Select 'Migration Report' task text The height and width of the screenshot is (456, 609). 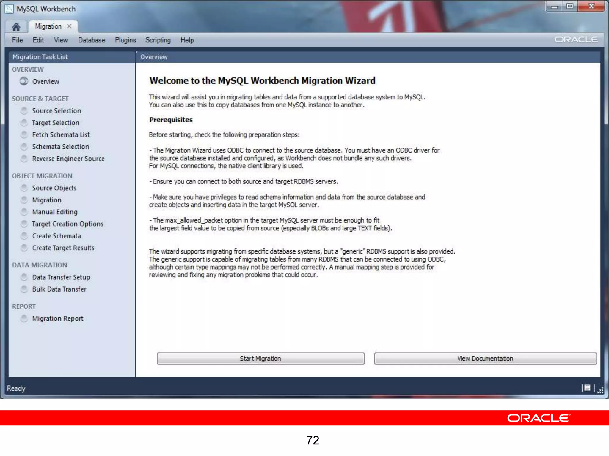(x=58, y=319)
